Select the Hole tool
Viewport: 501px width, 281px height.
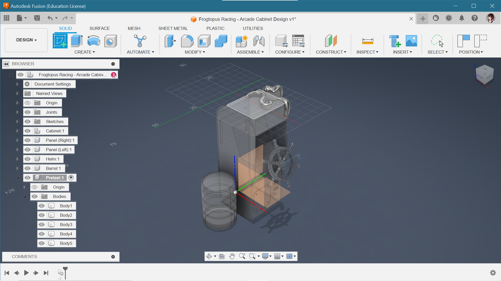click(110, 41)
